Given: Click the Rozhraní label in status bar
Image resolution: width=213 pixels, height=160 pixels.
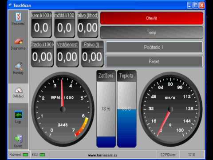Looking at the screenshot, I should [x=15, y=155].
